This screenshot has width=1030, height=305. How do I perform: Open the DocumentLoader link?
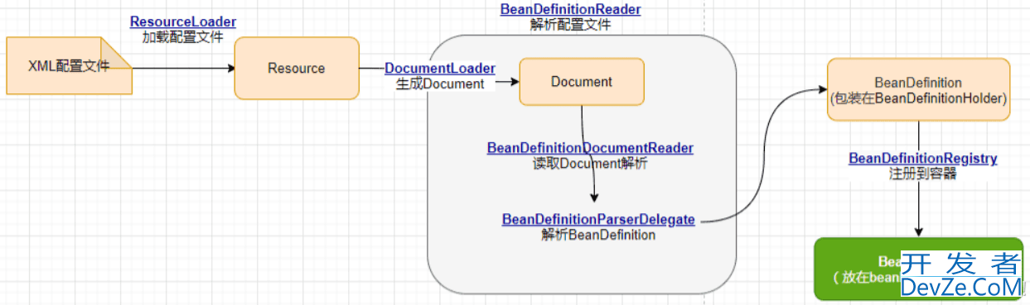coord(440,69)
